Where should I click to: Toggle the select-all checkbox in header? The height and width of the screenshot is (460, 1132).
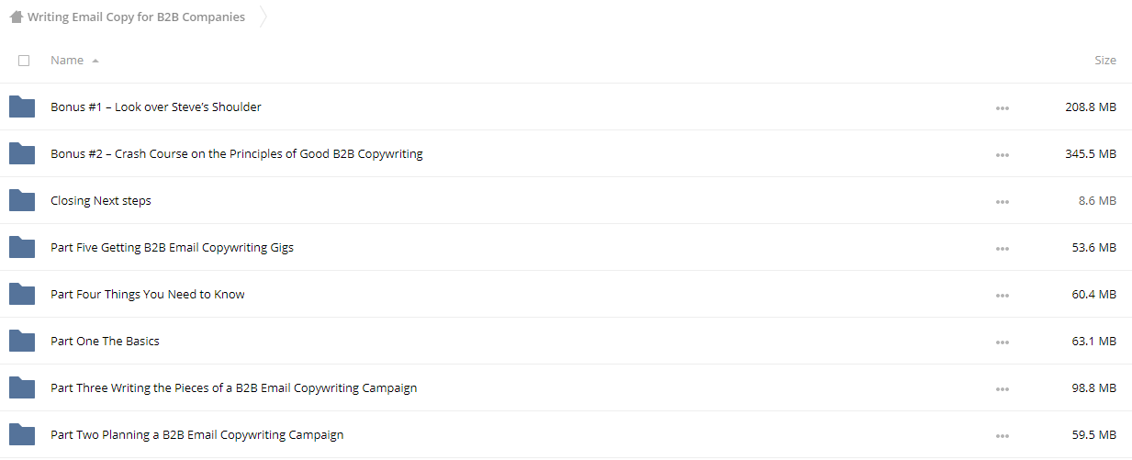[24, 61]
